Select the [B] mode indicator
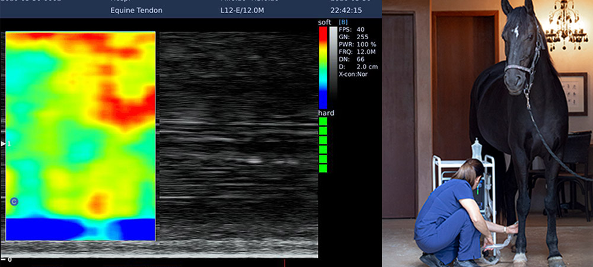The width and height of the screenshot is (593, 267). pos(343,22)
